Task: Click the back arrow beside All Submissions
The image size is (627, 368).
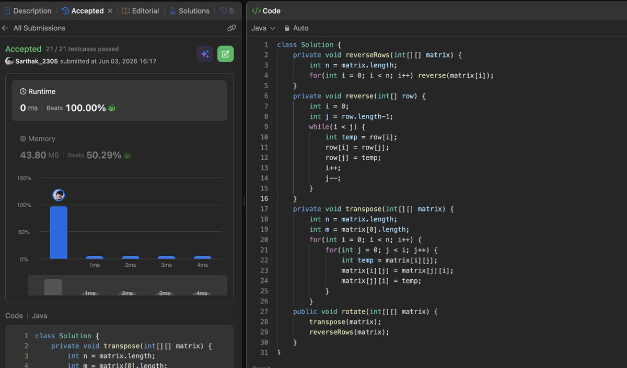Action: tap(5, 28)
